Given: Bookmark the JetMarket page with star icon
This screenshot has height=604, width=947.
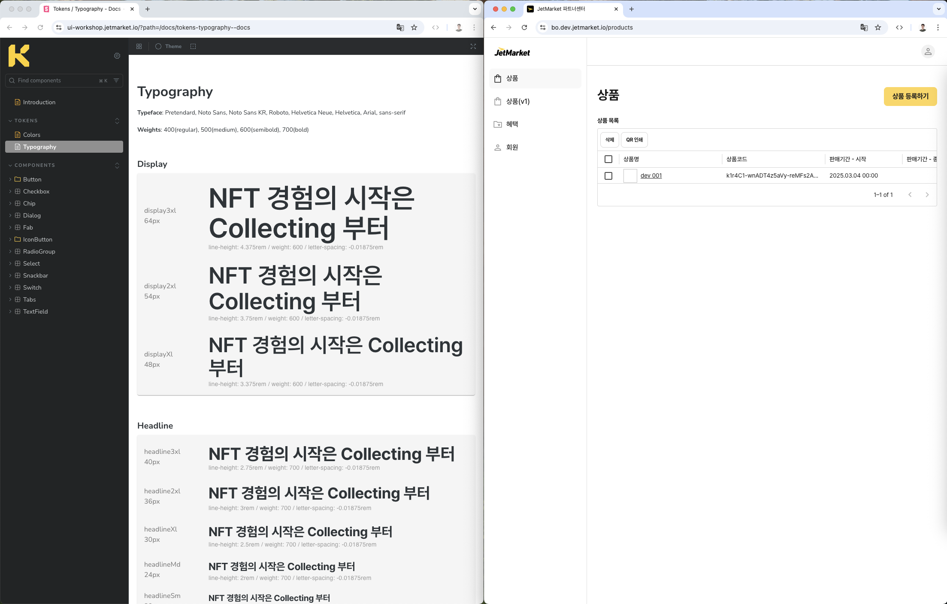Looking at the screenshot, I should tap(878, 27).
